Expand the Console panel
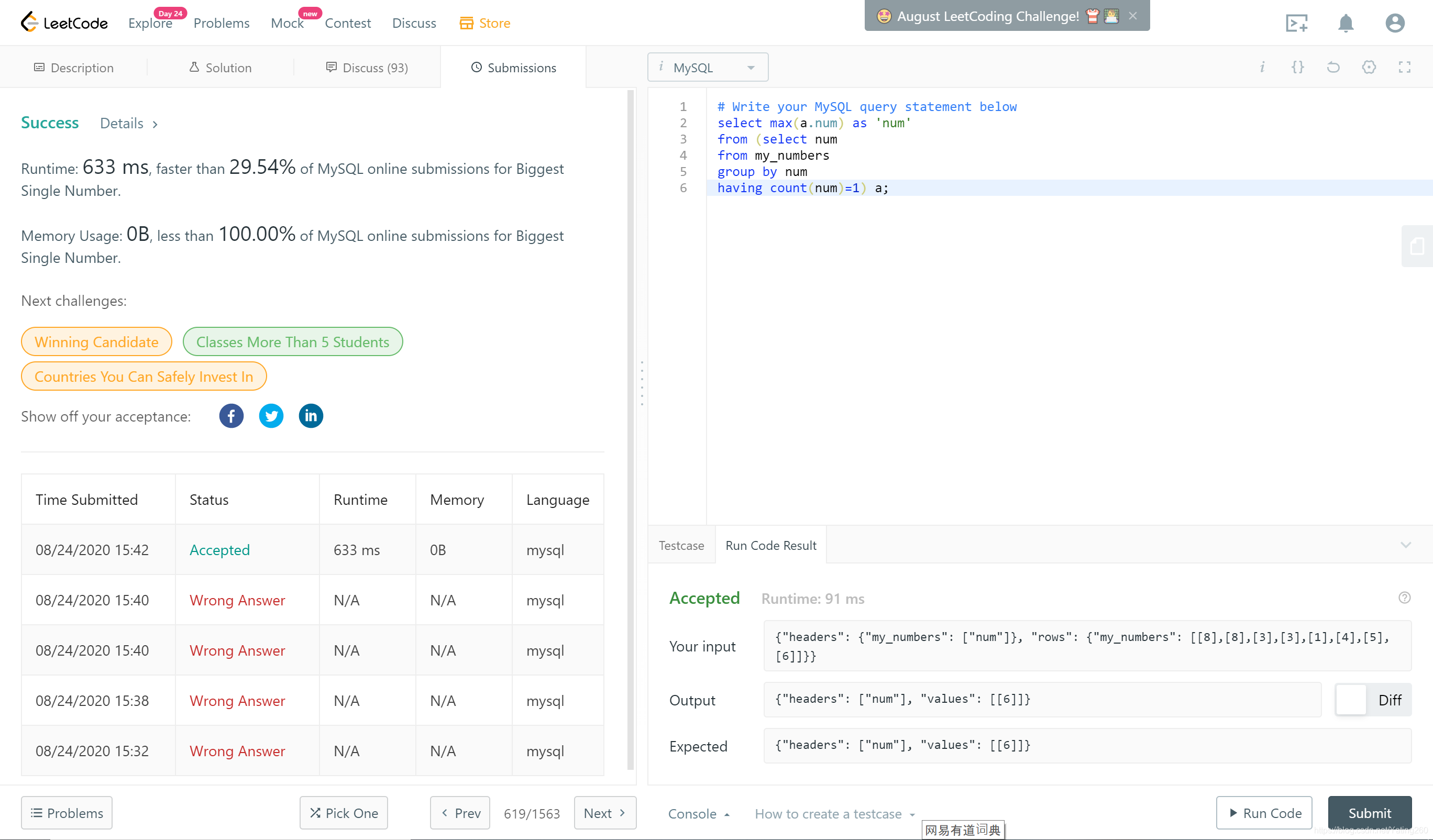 click(x=699, y=814)
